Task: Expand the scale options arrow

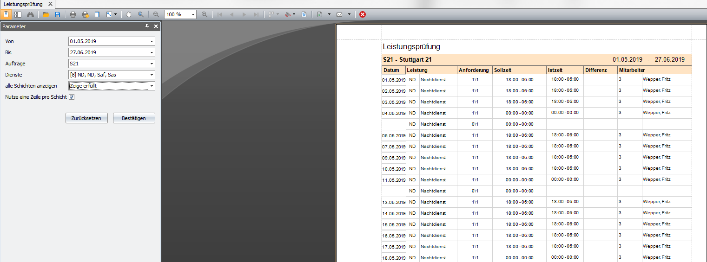Action: coord(115,14)
